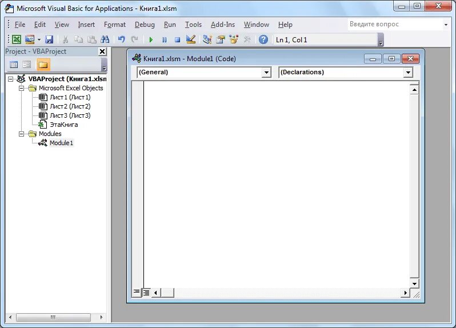
Task: Click the Reset stop square icon
Action: pos(177,39)
